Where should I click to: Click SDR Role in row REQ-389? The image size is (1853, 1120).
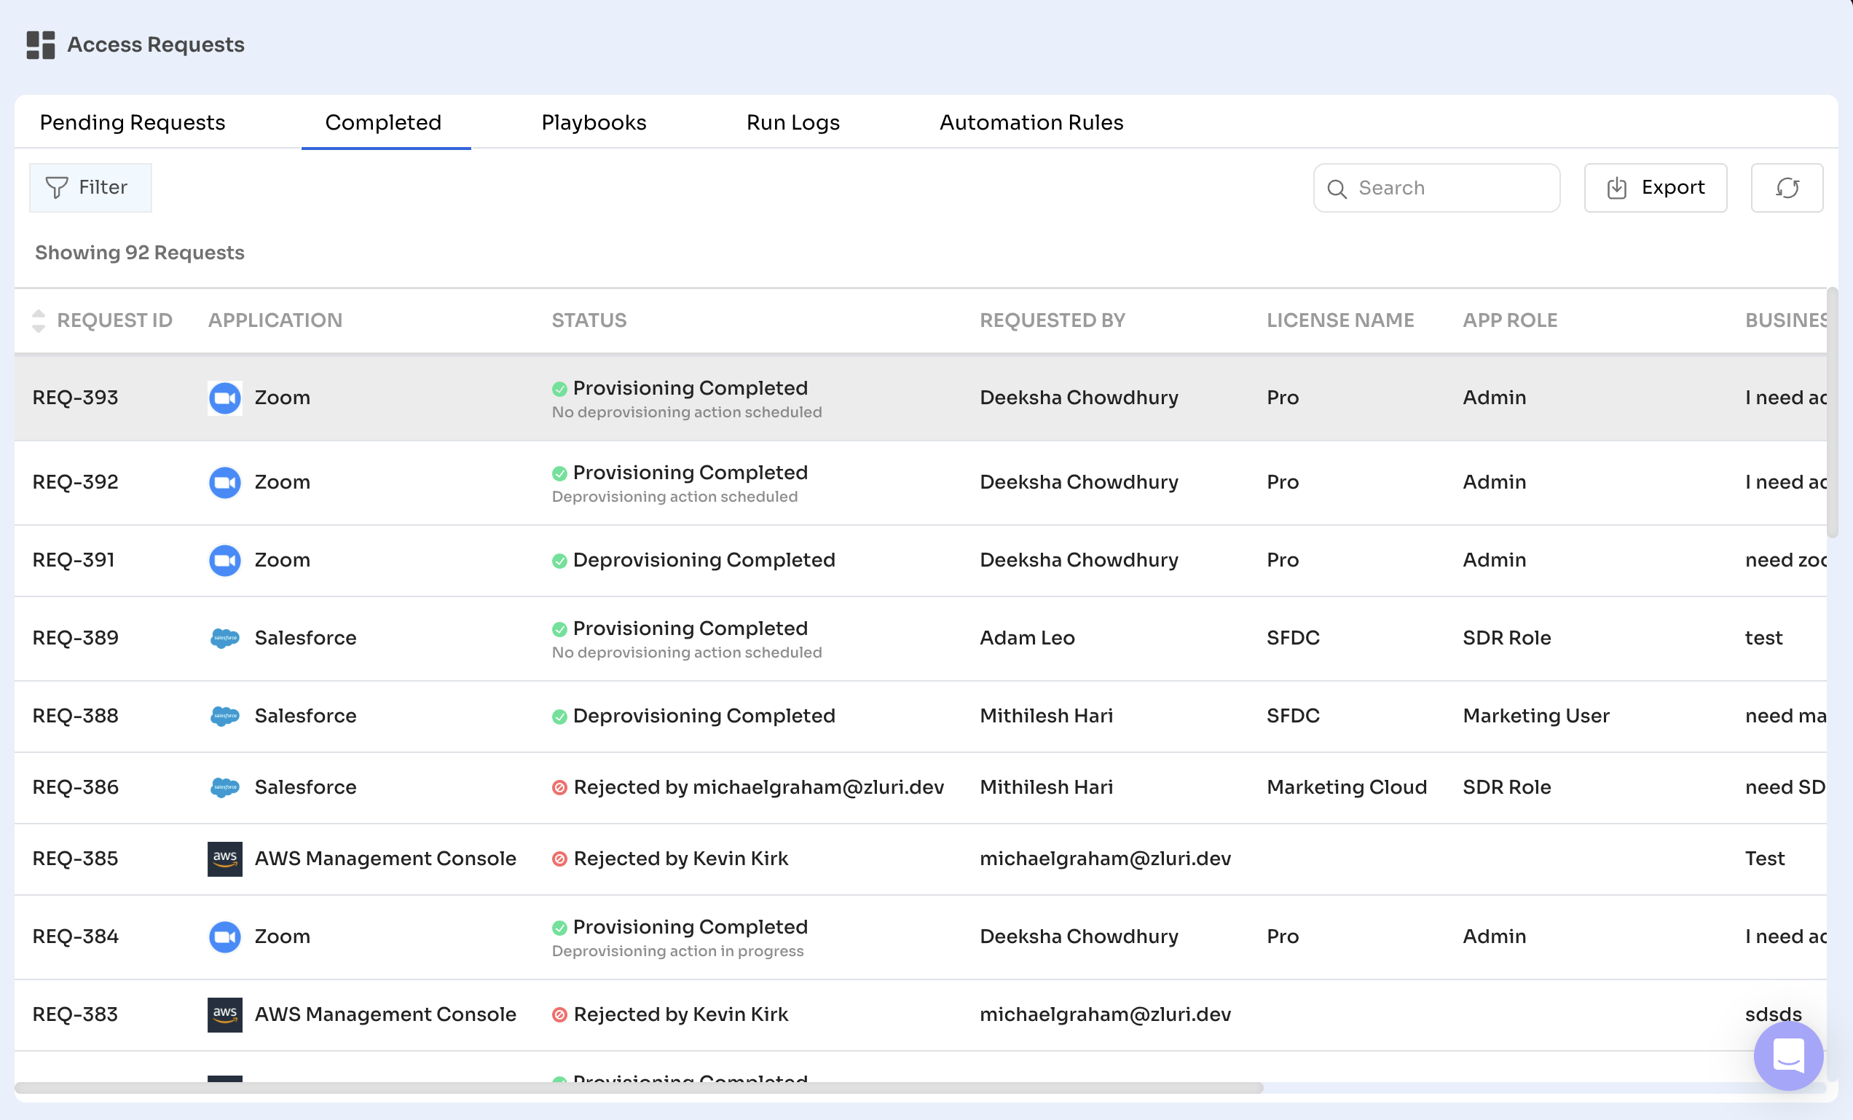[1506, 638]
